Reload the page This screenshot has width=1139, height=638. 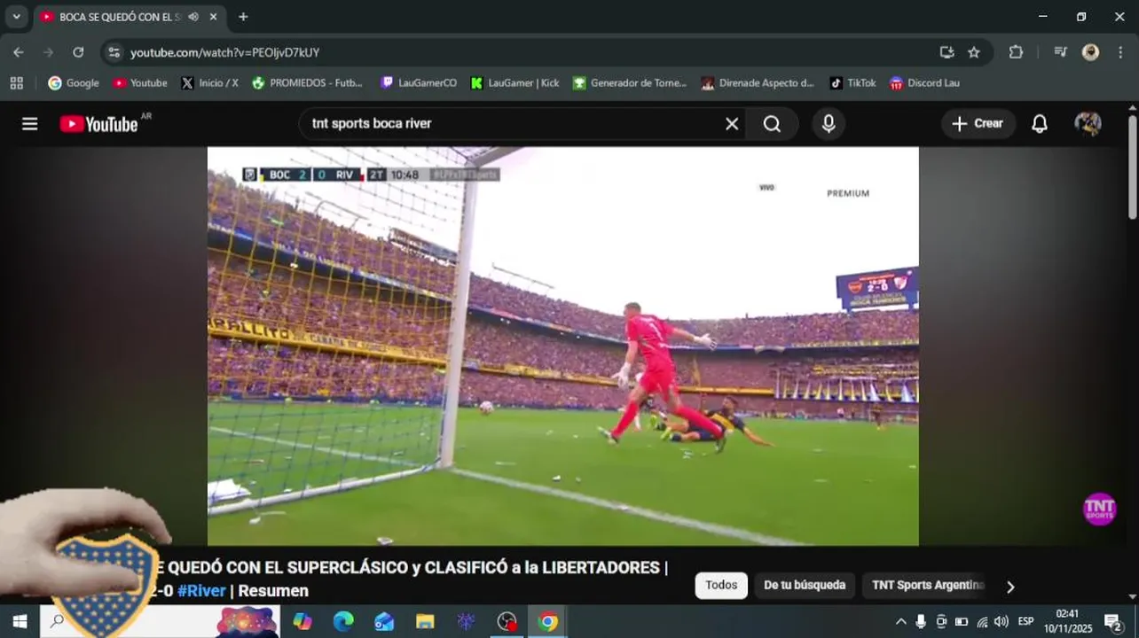coord(78,52)
